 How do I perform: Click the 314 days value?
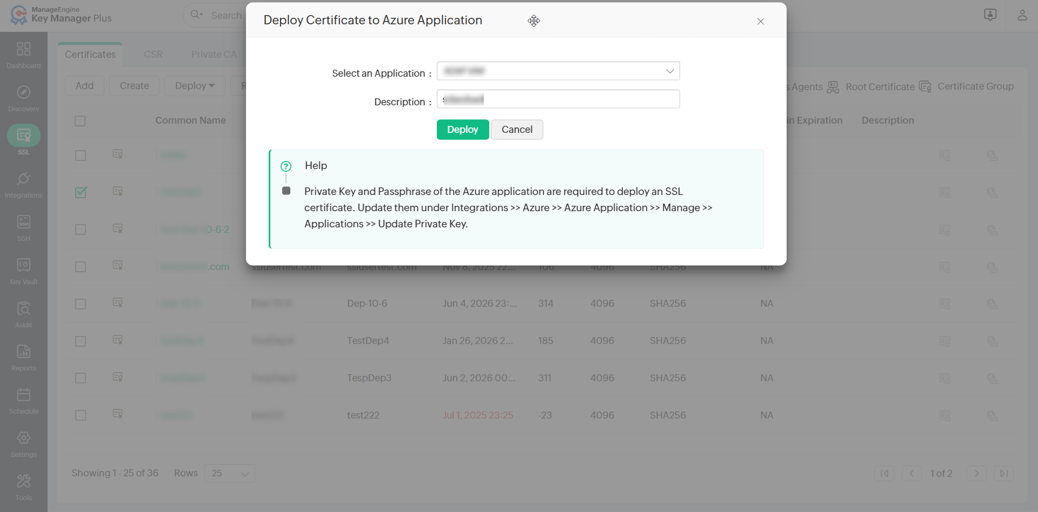click(x=545, y=304)
